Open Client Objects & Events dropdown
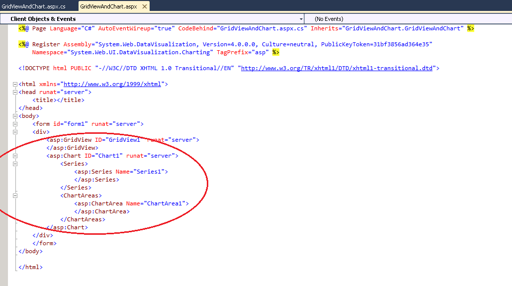The image size is (512, 286). click(x=301, y=19)
